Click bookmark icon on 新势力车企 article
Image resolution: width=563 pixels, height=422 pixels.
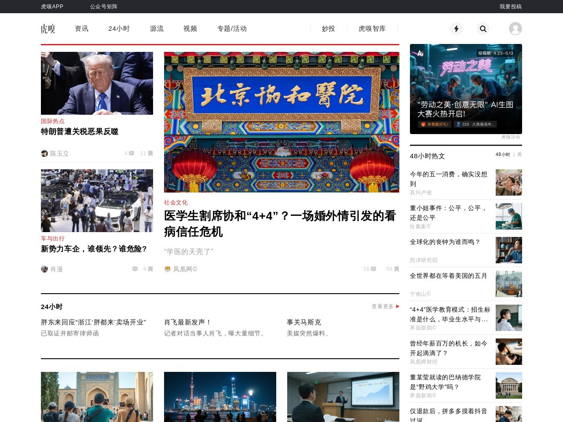pyautogui.click(x=150, y=269)
